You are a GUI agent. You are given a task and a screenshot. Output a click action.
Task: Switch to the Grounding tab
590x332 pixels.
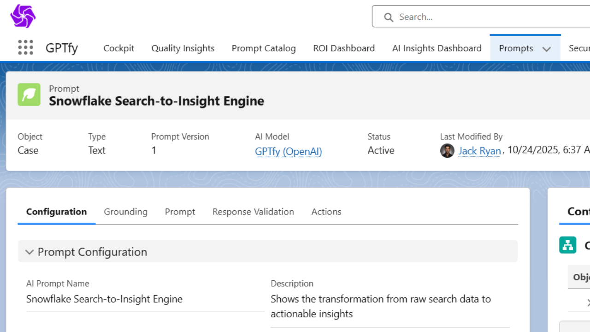125,212
